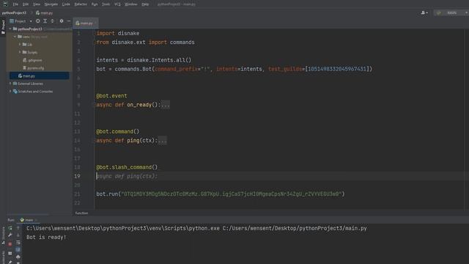Open the Run menu
Image resolution: width=469 pixels, height=264 pixels.
pyautogui.click(x=95, y=4)
